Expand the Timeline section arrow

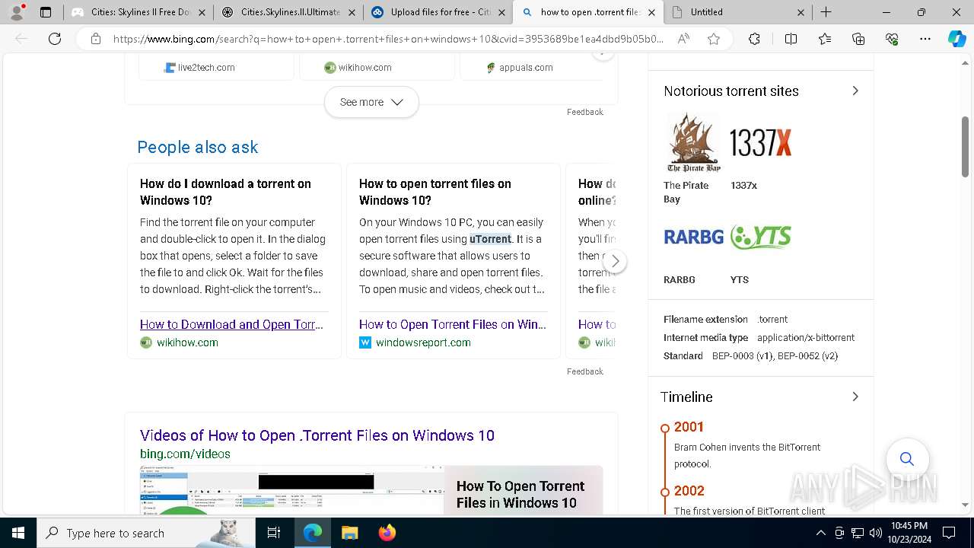coord(855,397)
